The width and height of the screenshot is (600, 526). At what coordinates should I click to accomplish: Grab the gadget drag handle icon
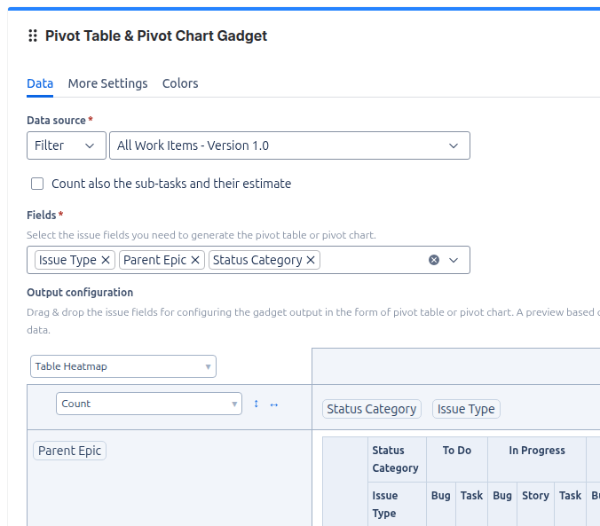point(33,36)
